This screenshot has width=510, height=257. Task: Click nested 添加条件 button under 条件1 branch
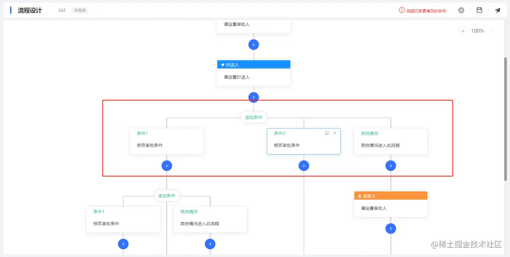[167, 196]
